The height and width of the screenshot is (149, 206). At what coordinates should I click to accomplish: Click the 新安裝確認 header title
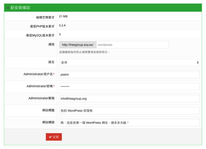[x=20, y=8]
